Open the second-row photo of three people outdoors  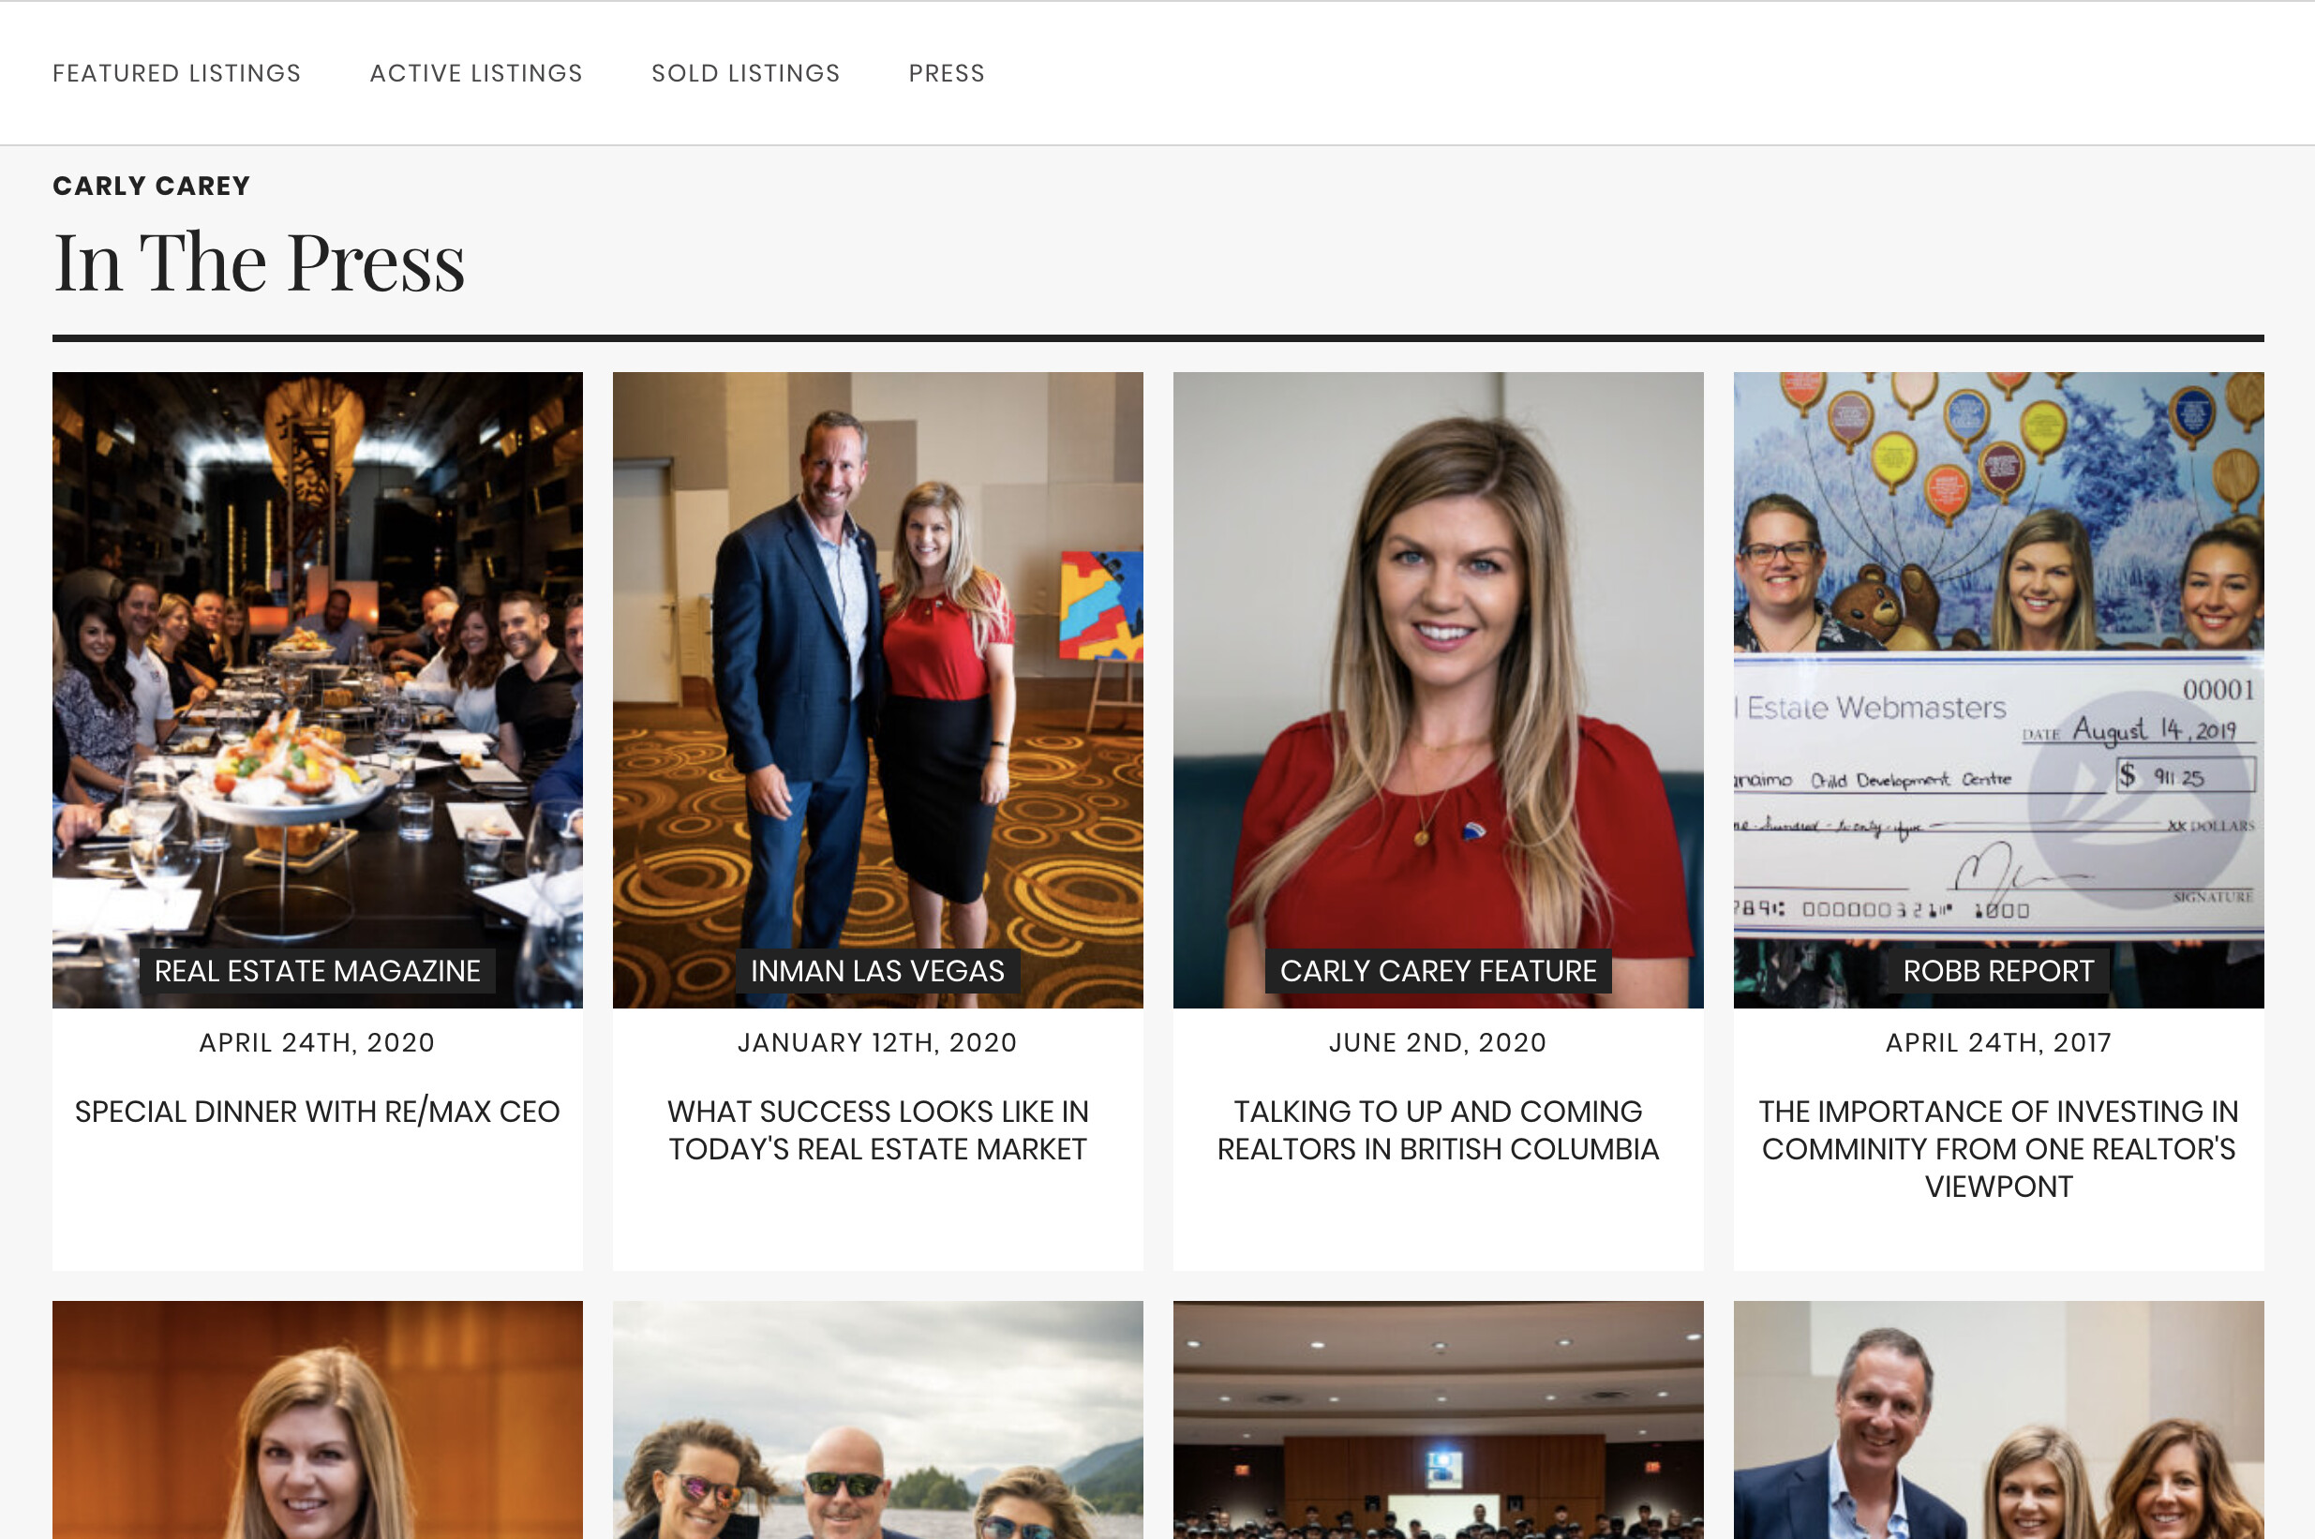pyautogui.click(x=877, y=1419)
